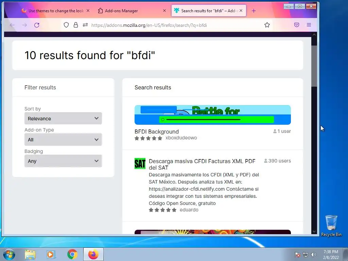Launch Windows Media Player from taskbar

coord(51,254)
